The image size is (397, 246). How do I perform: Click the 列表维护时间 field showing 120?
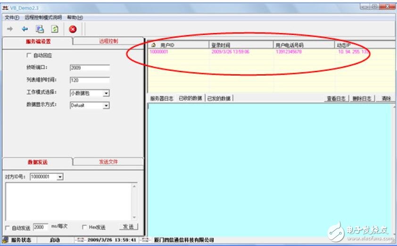coord(90,80)
